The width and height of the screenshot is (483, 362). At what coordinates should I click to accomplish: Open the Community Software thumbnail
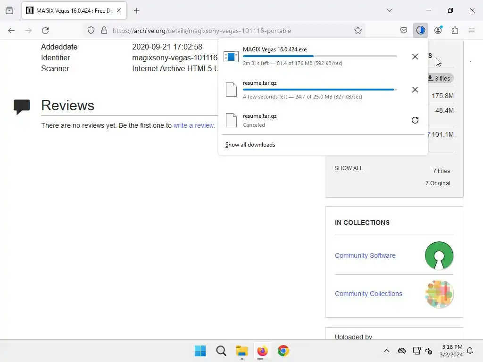tap(439, 255)
